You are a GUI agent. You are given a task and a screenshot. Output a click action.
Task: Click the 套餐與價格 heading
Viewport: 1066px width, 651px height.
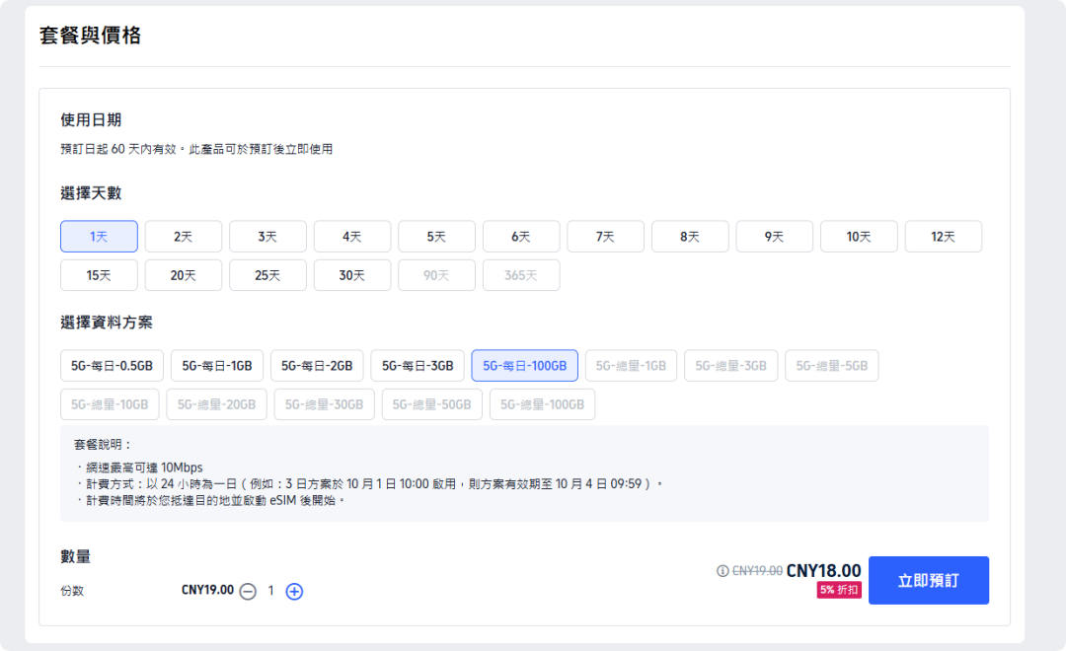click(x=91, y=36)
